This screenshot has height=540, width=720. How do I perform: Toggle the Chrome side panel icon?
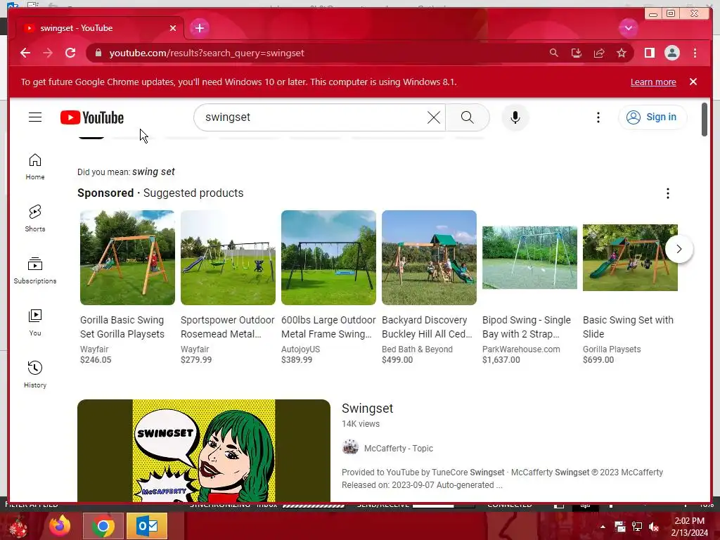(x=649, y=53)
